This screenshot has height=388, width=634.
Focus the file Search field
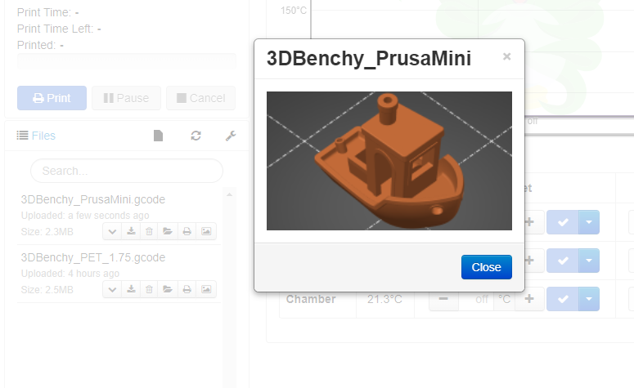pyautogui.click(x=127, y=171)
